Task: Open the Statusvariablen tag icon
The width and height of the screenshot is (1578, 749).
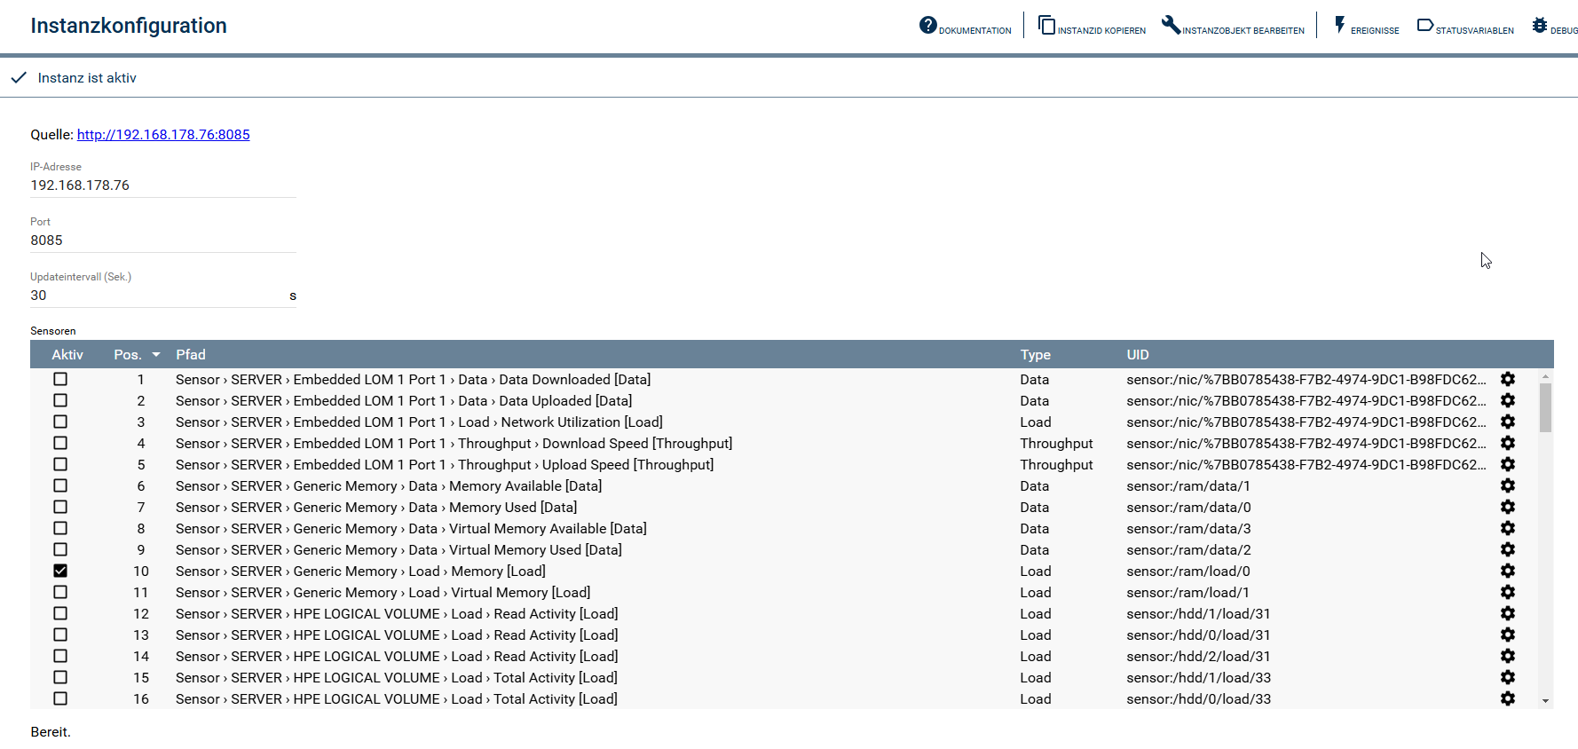Action: 1424,26
